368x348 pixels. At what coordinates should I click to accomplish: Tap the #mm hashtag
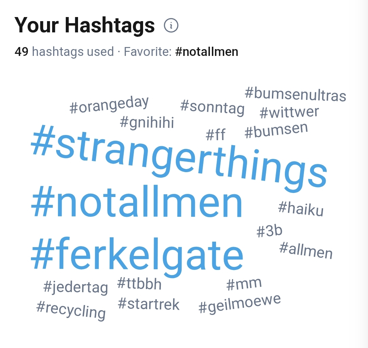coord(244,284)
